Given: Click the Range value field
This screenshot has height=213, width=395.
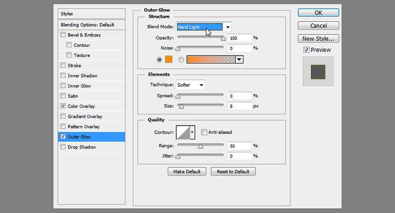Looking at the screenshot, I should tap(239, 146).
